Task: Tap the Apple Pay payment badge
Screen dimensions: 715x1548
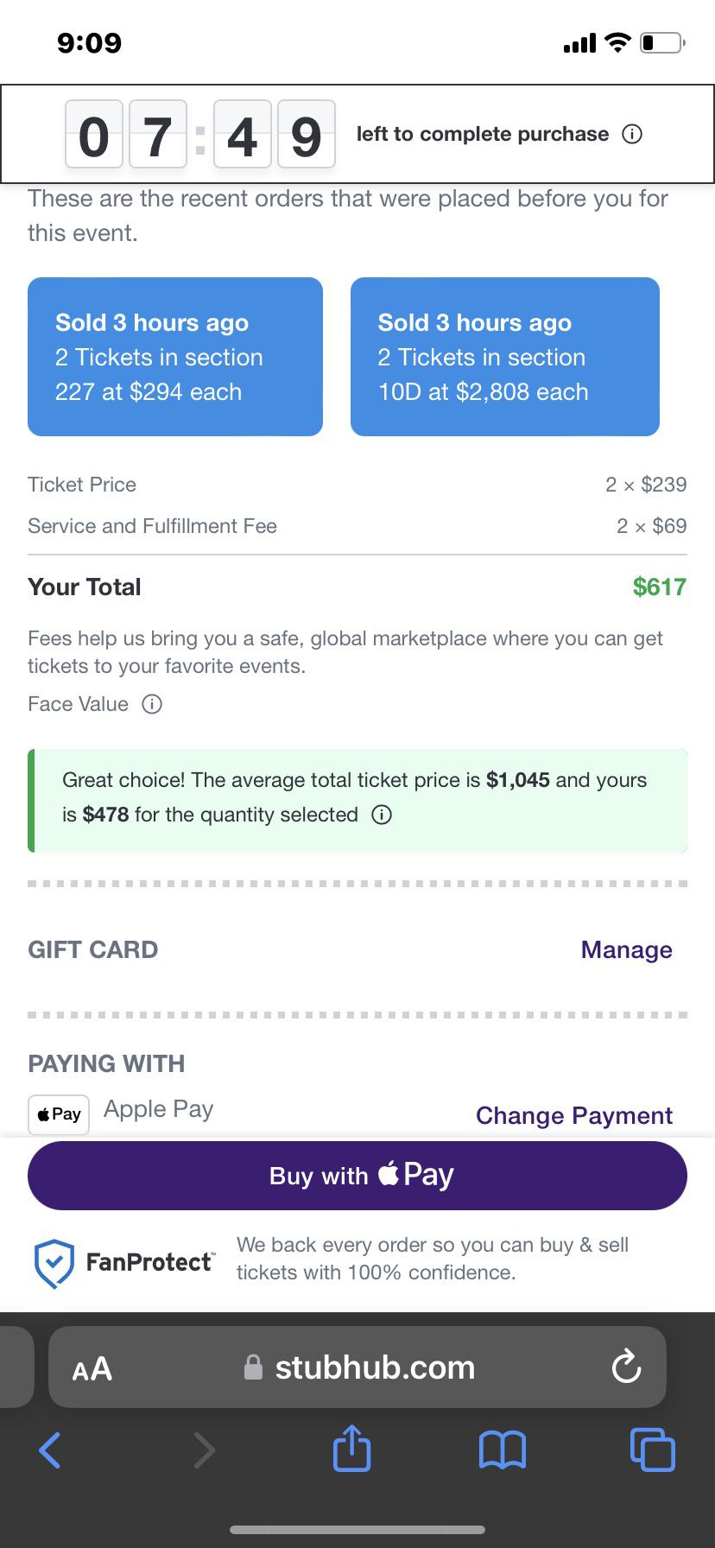Action: pyautogui.click(x=59, y=1114)
